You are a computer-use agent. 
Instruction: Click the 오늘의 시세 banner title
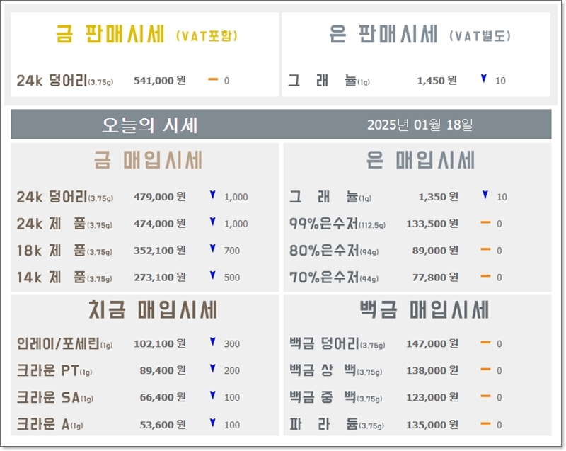click(150, 125)
